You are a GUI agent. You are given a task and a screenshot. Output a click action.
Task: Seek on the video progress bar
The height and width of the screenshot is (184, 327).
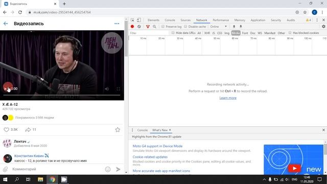pos(62,95)
